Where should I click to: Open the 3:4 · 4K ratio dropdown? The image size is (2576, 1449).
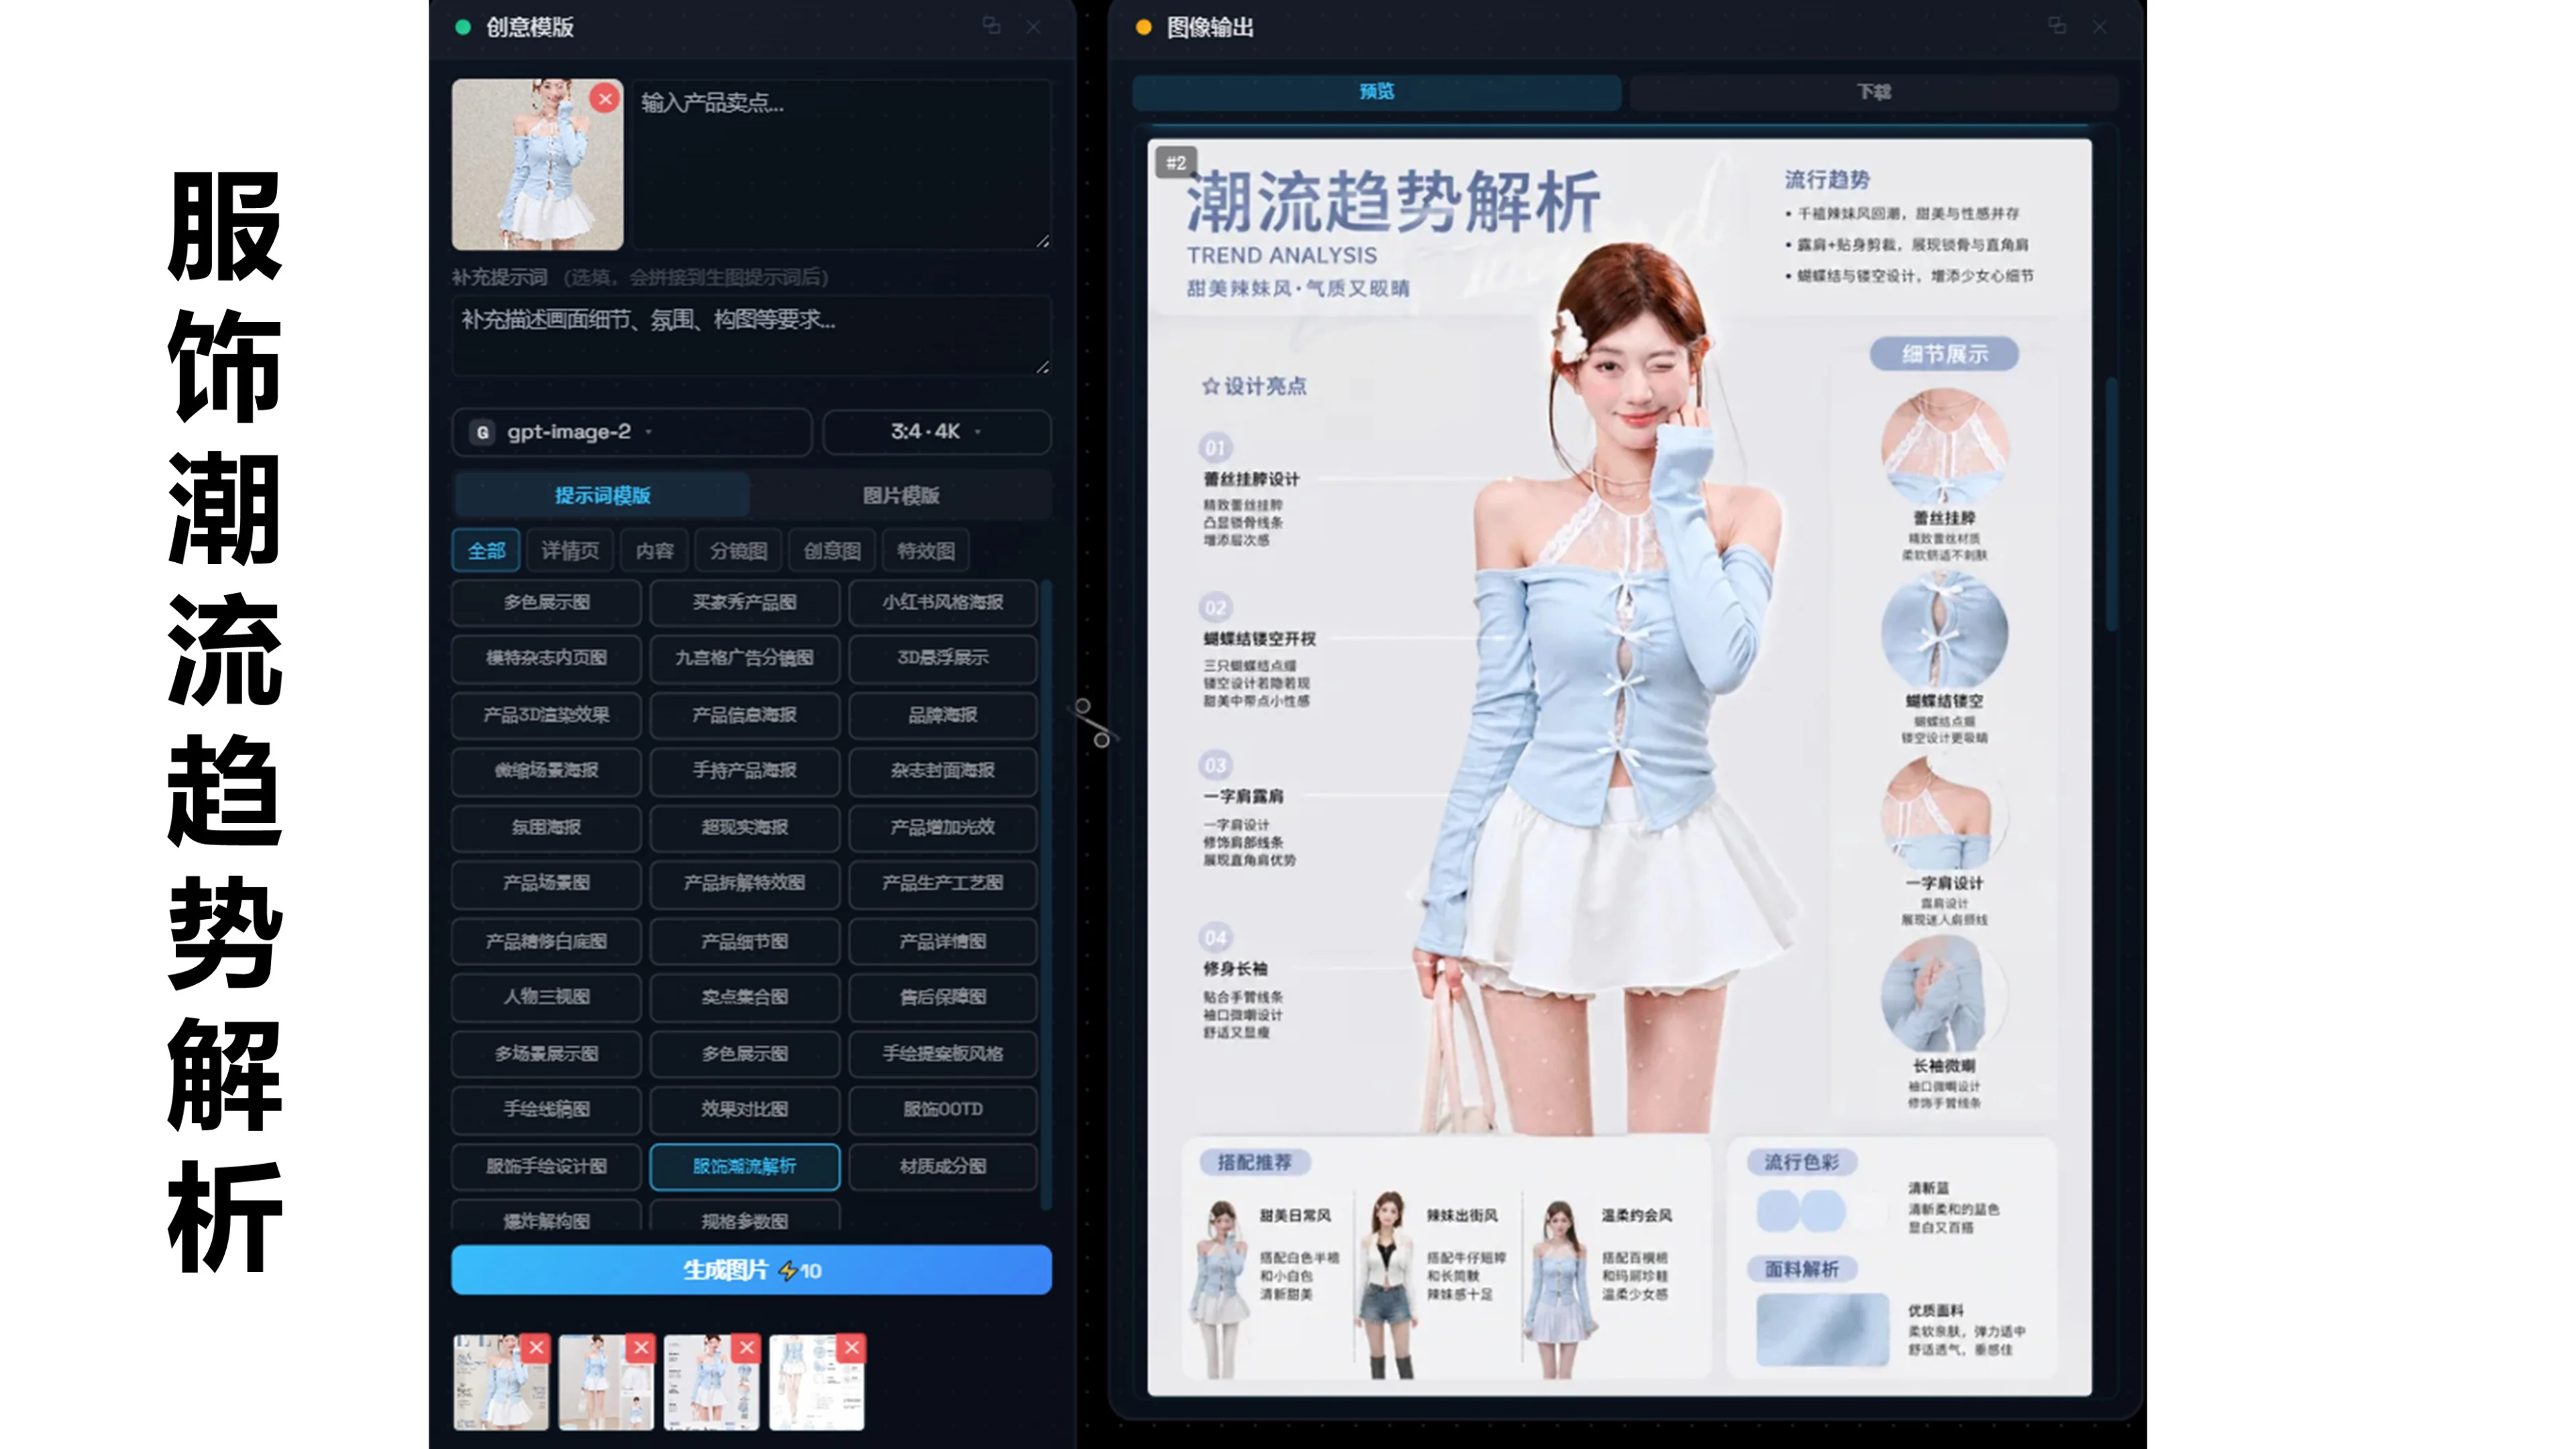(936, 432)
